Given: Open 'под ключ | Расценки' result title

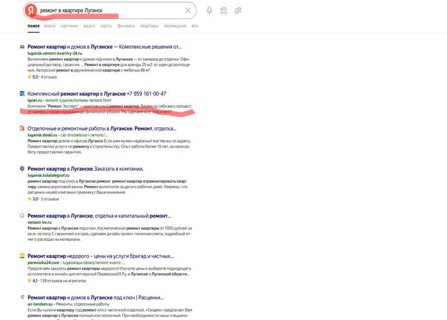Looking at the screenshot, I should [96, 298].
